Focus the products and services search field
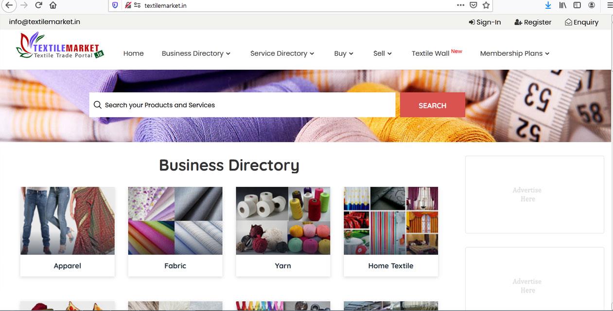The height and width of the screenshot is (311, 613). point(242,105)
